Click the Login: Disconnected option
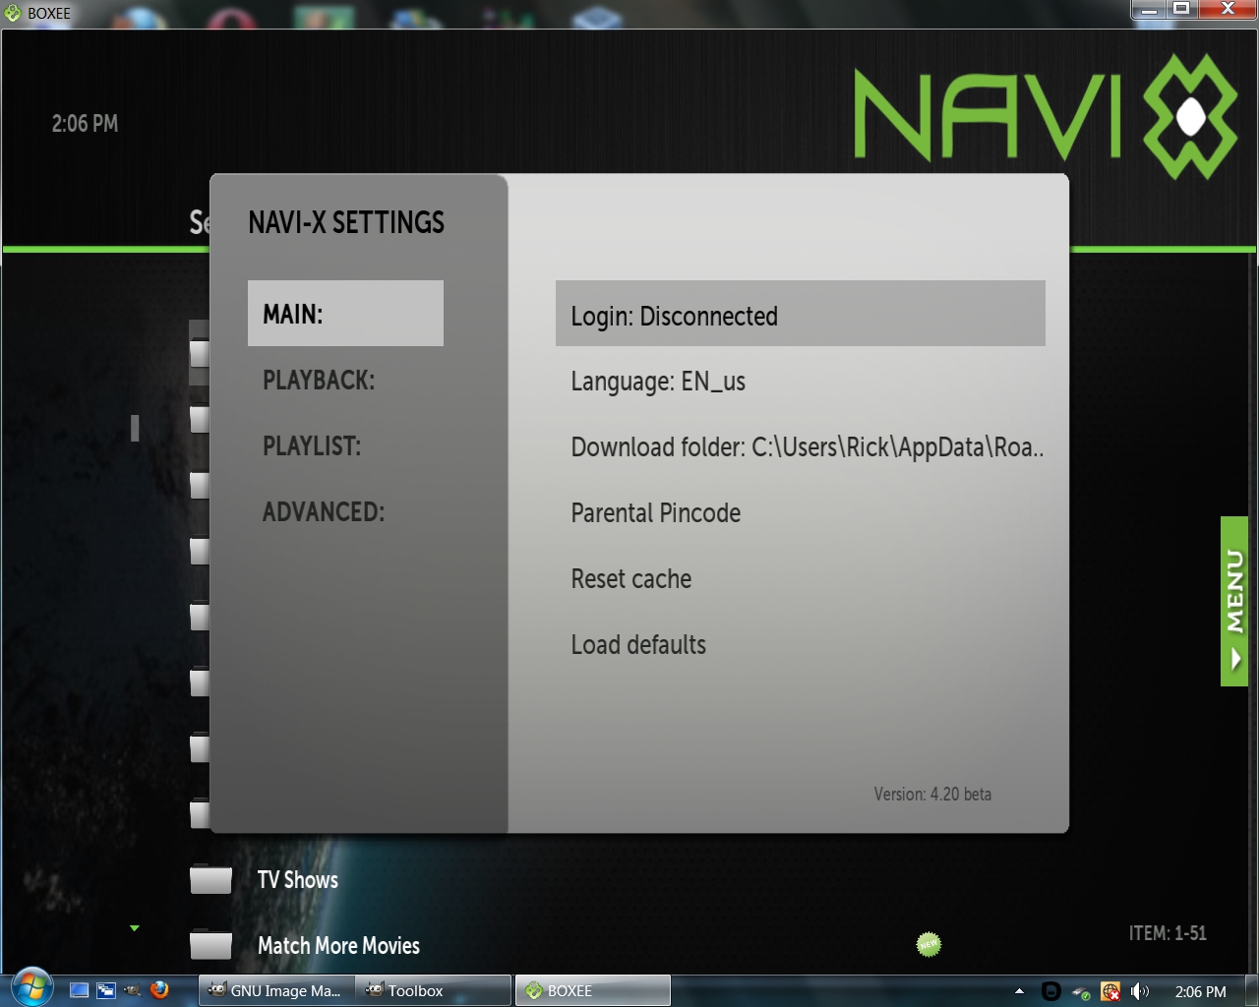The height and width of the screenshot is (1007, 1259). click(800, 314)
